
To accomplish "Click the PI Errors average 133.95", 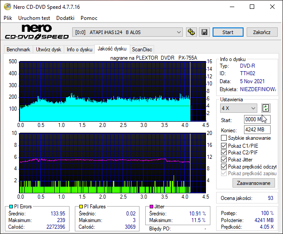I will click(x=58, y=214).
